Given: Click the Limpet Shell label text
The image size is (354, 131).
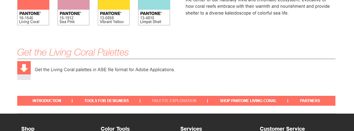Looking at the screenshot, I should pos(150,22).
